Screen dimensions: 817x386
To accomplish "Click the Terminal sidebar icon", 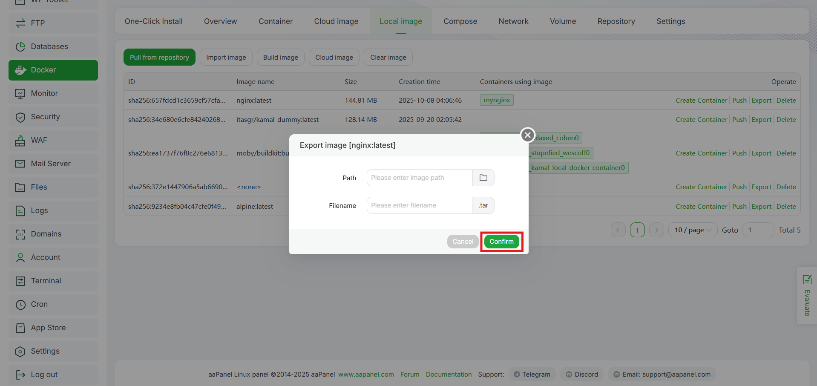I will click(x=20, y=281).
